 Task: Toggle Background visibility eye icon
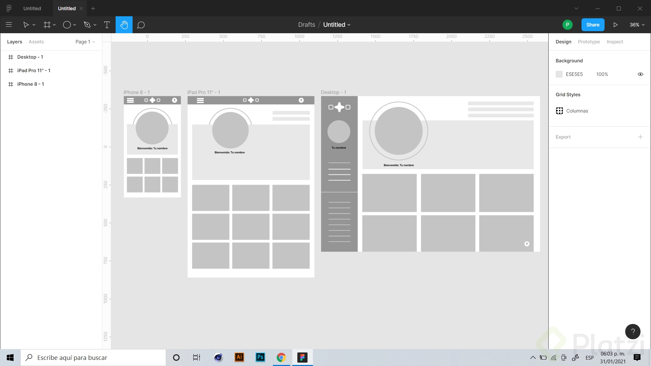click(640, 74)
